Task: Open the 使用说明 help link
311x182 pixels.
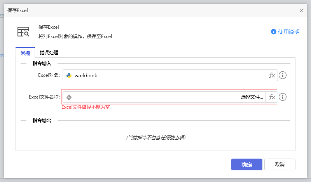Action: point(288,32)
